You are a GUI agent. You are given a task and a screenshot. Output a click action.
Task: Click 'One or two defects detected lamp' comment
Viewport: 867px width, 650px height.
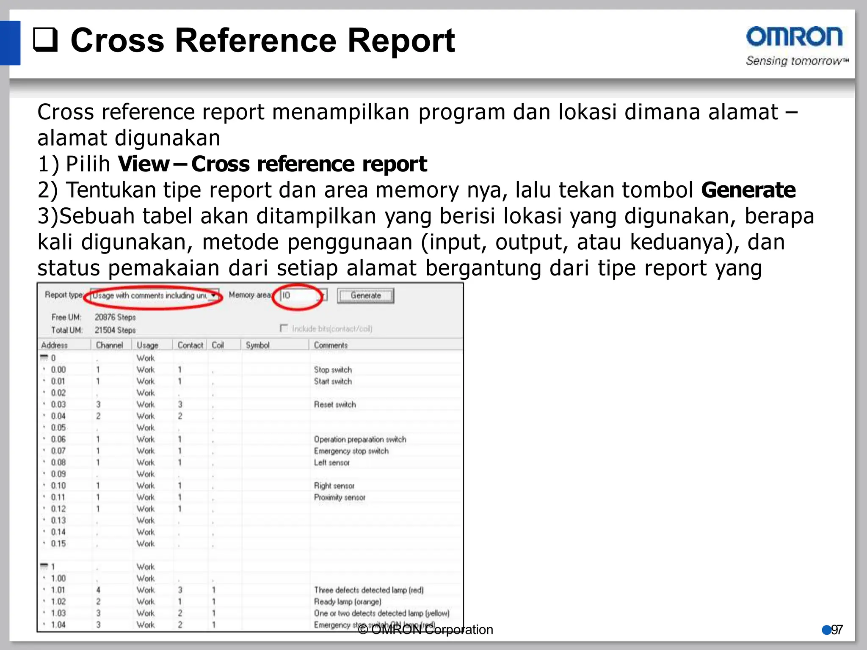(x=381, y=613)
